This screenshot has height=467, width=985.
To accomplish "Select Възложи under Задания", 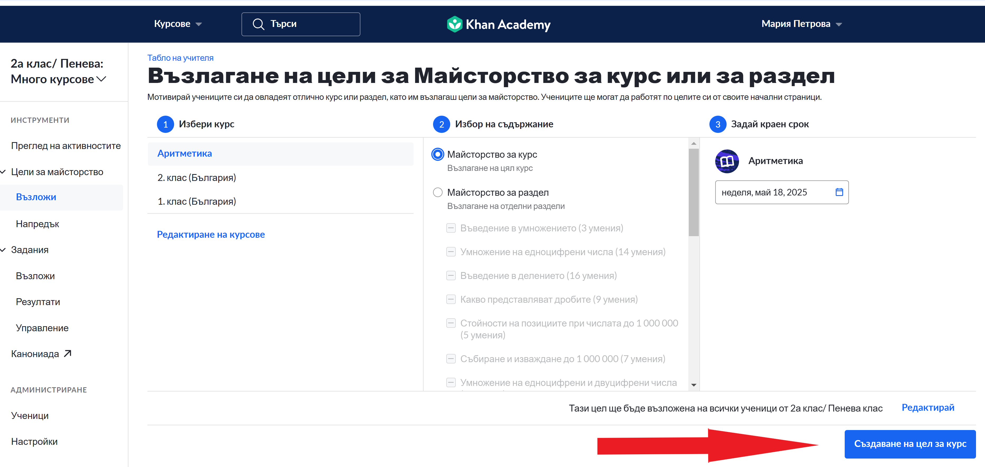I will pos(35,276).
